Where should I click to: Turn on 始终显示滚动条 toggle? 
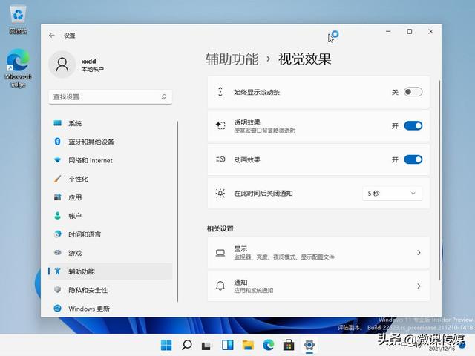[x=413, y=92]
